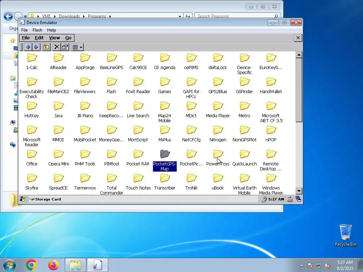Click the back arrow in Explorer window
This screenshot has height=272, width=363.
click(9, 16)
